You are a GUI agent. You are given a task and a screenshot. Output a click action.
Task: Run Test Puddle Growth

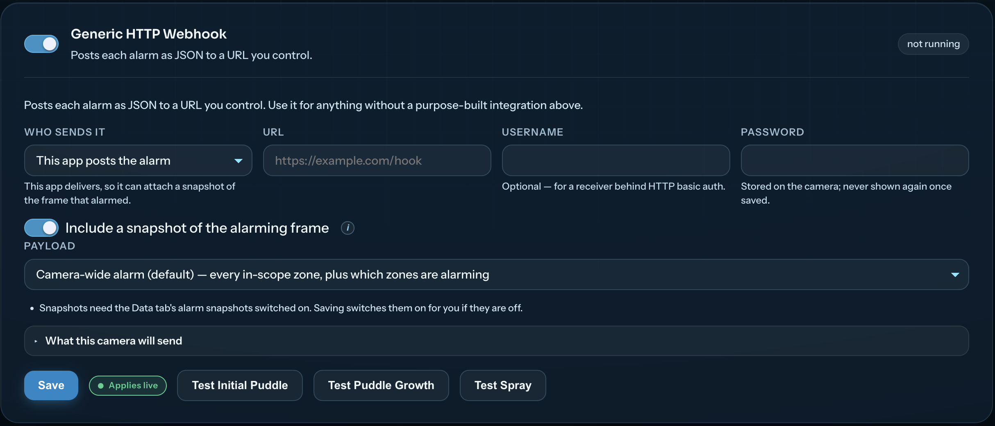pyautogui.click(x=381, y=385)
